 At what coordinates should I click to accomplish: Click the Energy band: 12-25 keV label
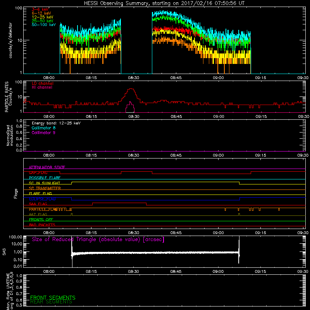[x=56, y=123]
